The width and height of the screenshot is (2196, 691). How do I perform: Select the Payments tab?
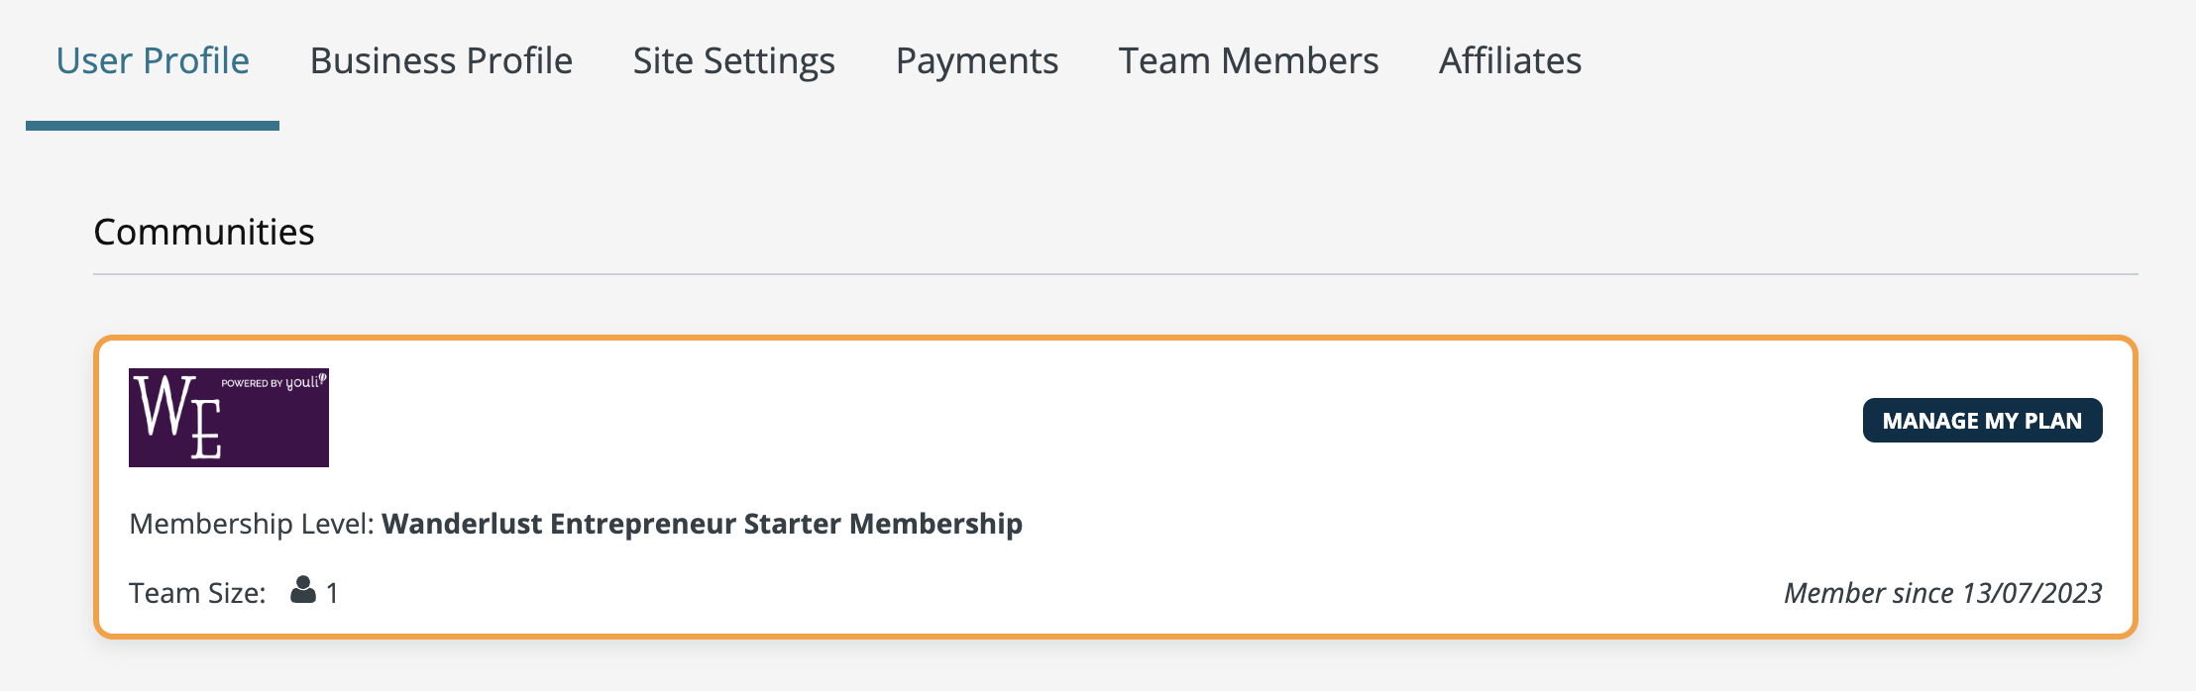click(x=977, y=61)
